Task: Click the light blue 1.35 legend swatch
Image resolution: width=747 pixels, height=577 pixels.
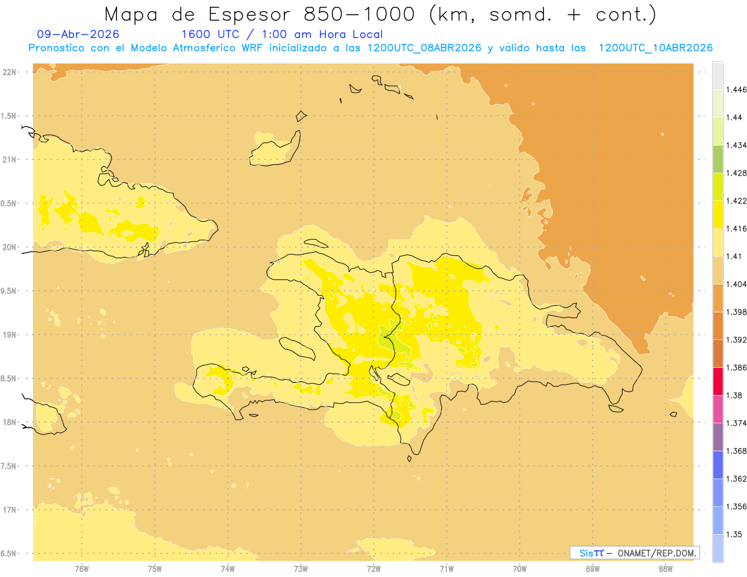Action: coord(718,520)
